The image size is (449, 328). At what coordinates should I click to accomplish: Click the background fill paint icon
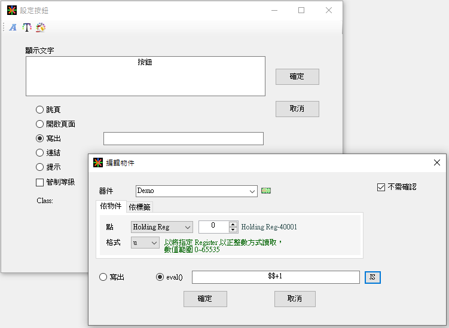(41, 27)
